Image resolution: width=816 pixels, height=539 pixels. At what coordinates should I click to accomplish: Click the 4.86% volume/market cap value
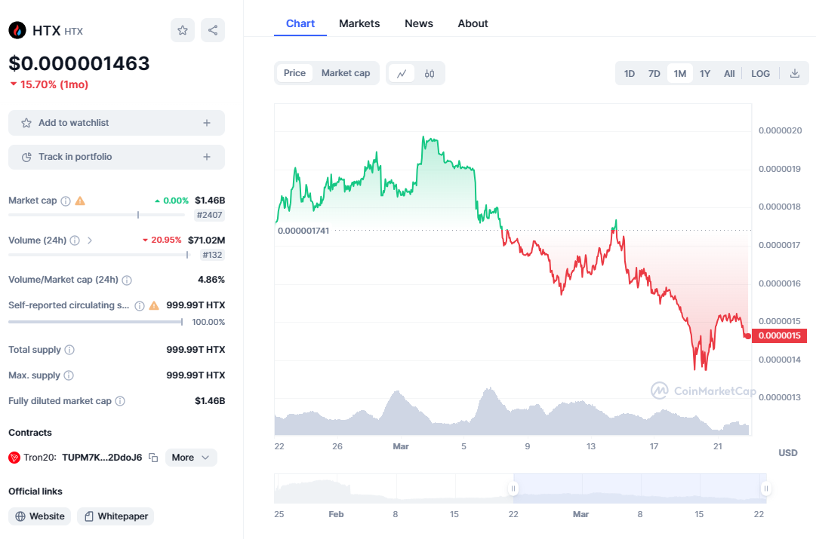pos(211,280)
